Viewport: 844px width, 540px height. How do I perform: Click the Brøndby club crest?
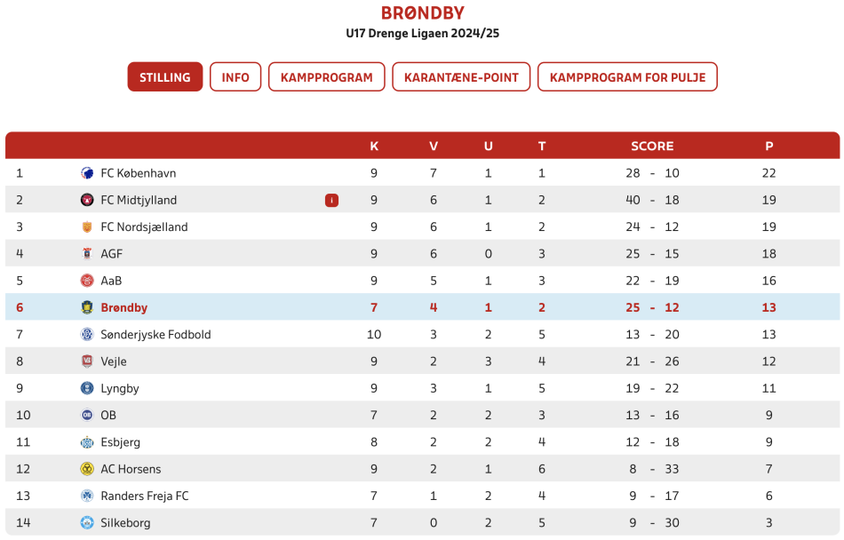pos(87,307)
